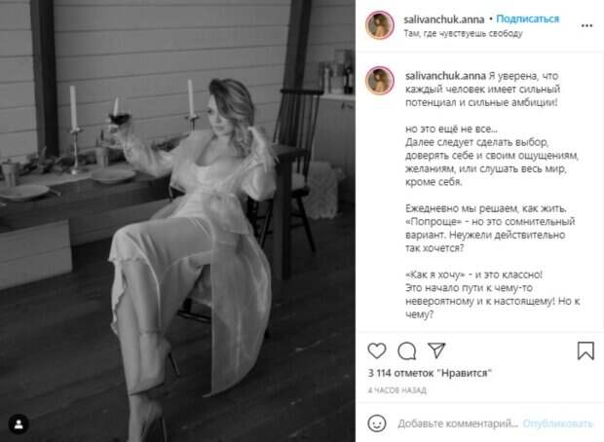Open comments via speech bubble icon

(x=407, y=350)
